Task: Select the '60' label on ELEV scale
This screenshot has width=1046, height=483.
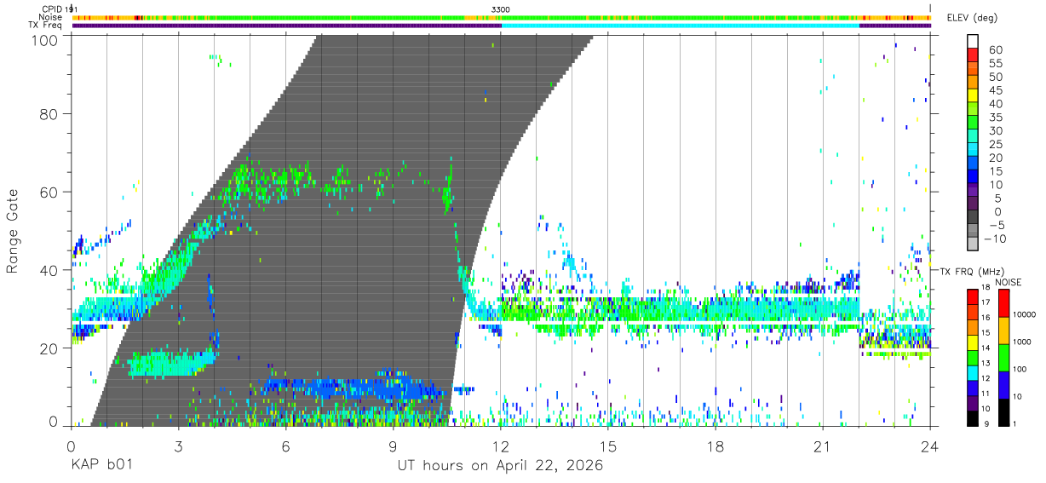Action: pos(995,49)
